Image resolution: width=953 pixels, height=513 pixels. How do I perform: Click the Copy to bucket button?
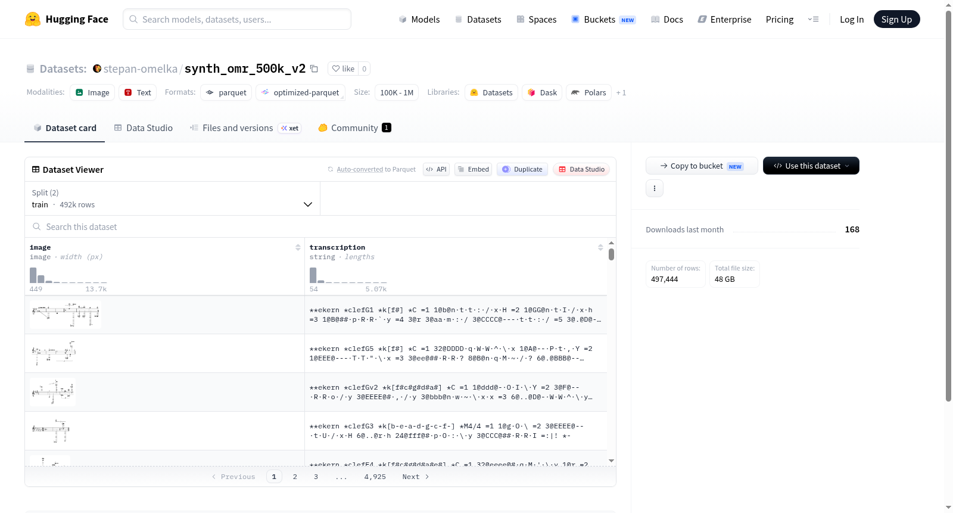(x=702, y=166)
